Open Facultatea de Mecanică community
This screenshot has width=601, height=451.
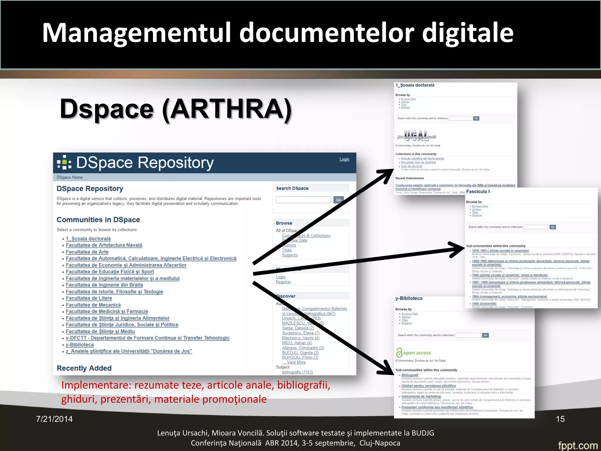point(93,305)
